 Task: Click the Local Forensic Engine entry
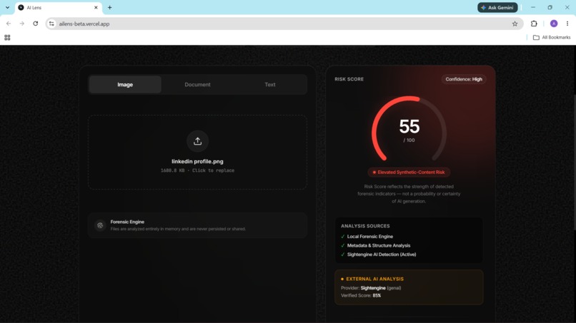370,237
